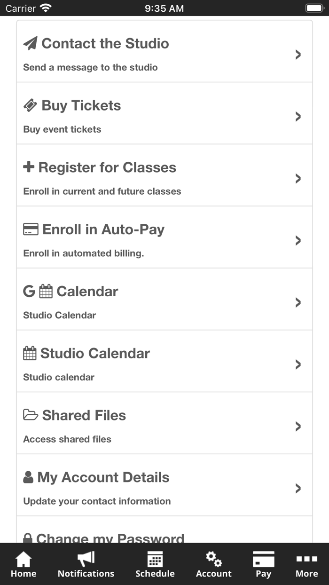Open the Schedule tab
This screenshot has height=585, width=329.
click(x=155, y=565)
